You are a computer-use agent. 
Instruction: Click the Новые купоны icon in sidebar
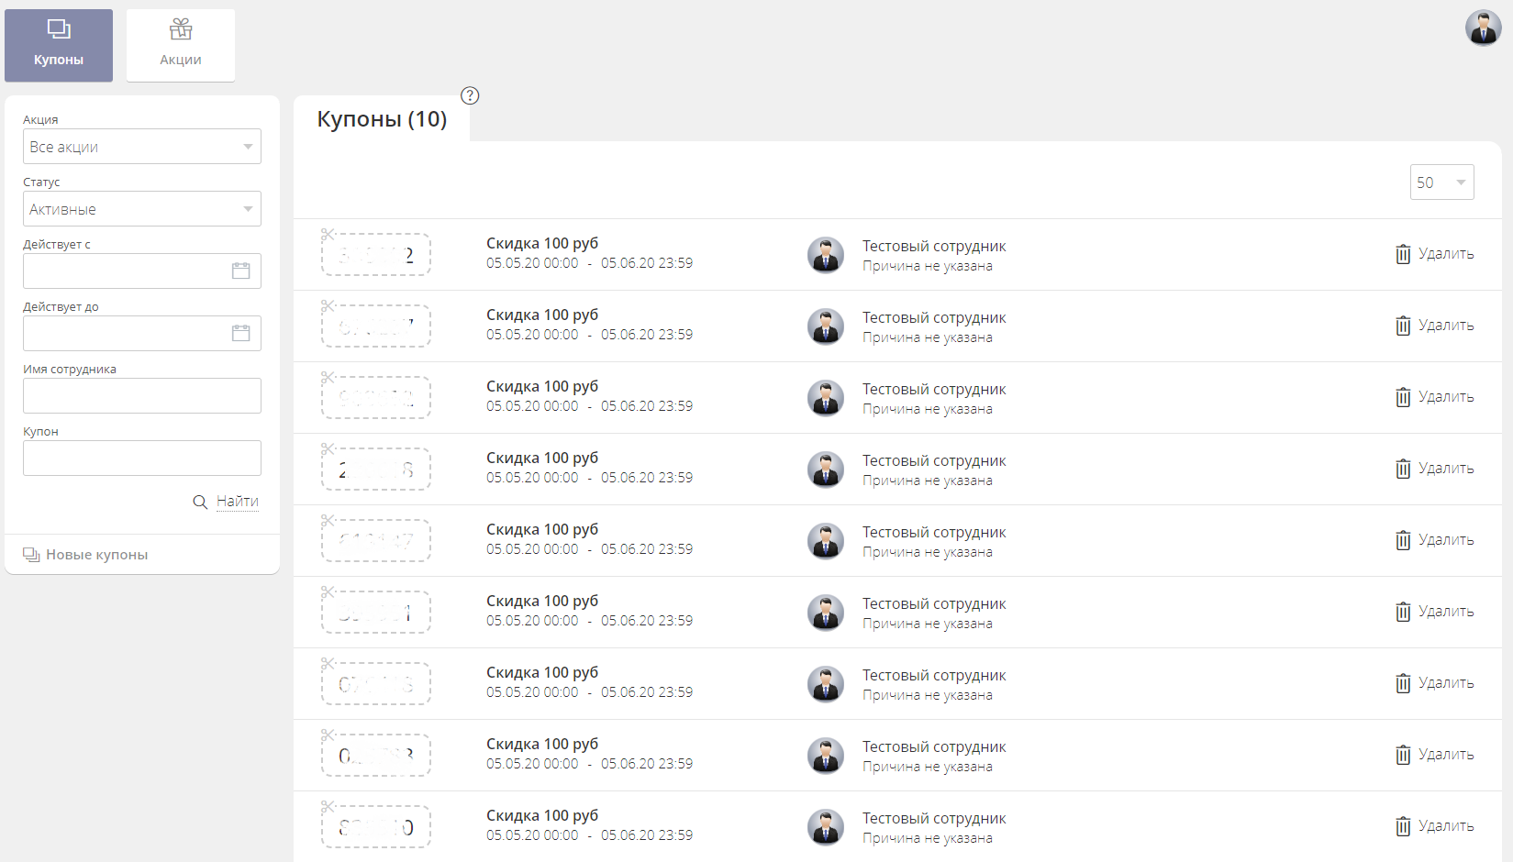tap(31, 555)
